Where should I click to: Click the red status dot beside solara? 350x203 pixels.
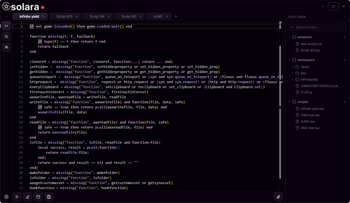tap(43, 8)
